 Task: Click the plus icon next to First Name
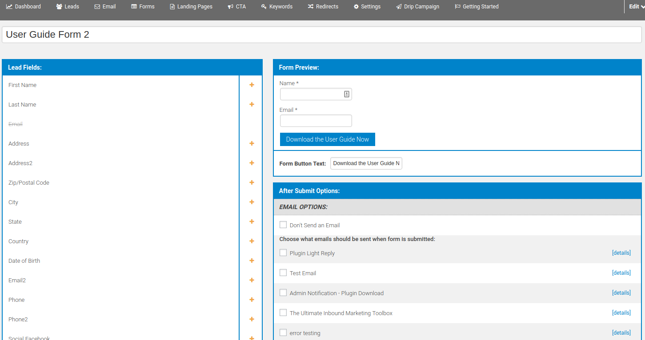252,85
